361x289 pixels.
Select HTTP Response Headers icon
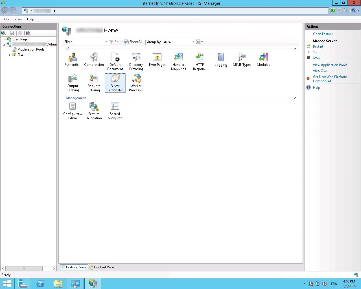tap(200, 62)
